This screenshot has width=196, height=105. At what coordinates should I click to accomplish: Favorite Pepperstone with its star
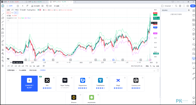point(89,78)
